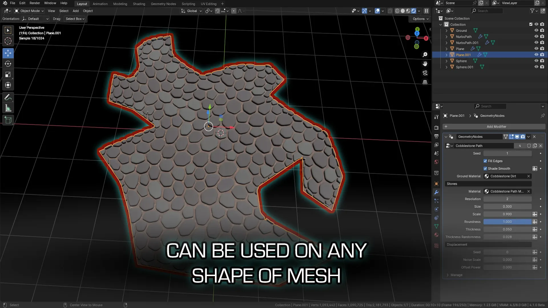Click Seed input field value
548x308 pixels.
click(507, 153)
